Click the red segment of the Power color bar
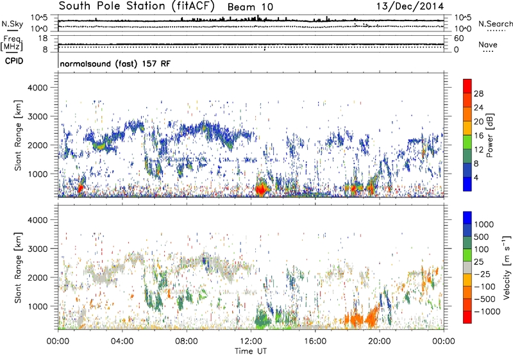 pos(467,86)
